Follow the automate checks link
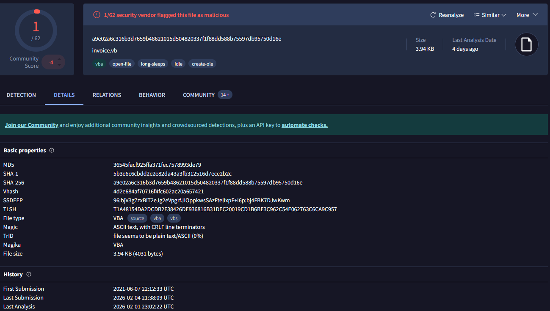 click(304, 125)
